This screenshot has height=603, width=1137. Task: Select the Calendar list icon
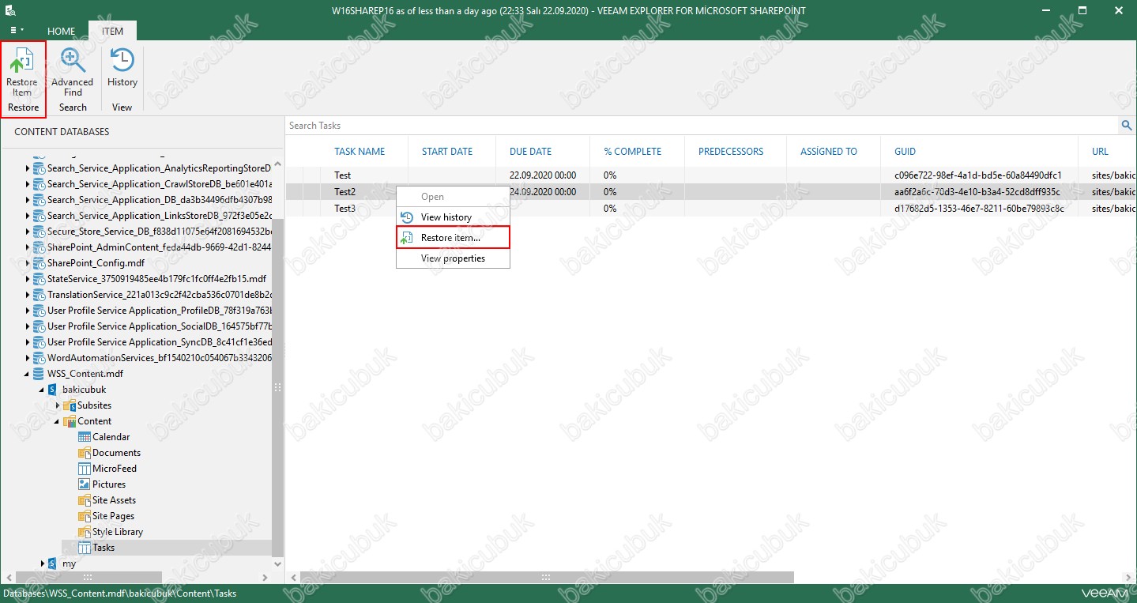85,437
